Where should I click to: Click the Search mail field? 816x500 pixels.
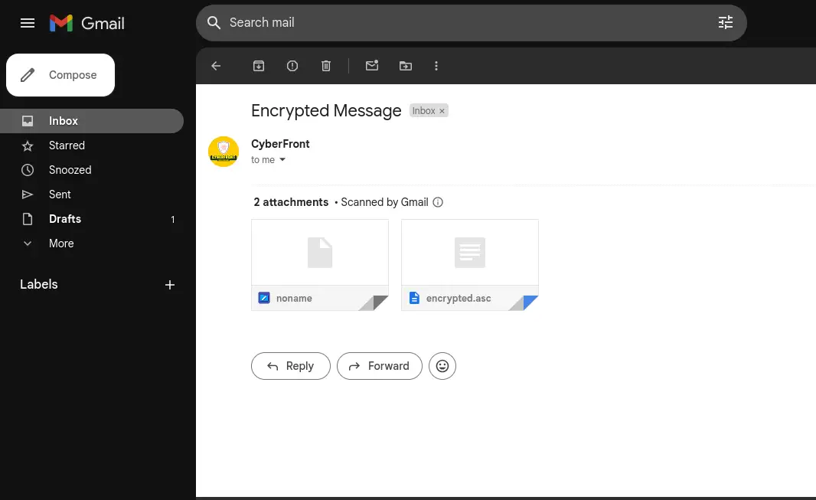(x=459, y=23)
